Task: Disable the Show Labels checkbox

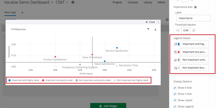Action: tap(175, 100)
